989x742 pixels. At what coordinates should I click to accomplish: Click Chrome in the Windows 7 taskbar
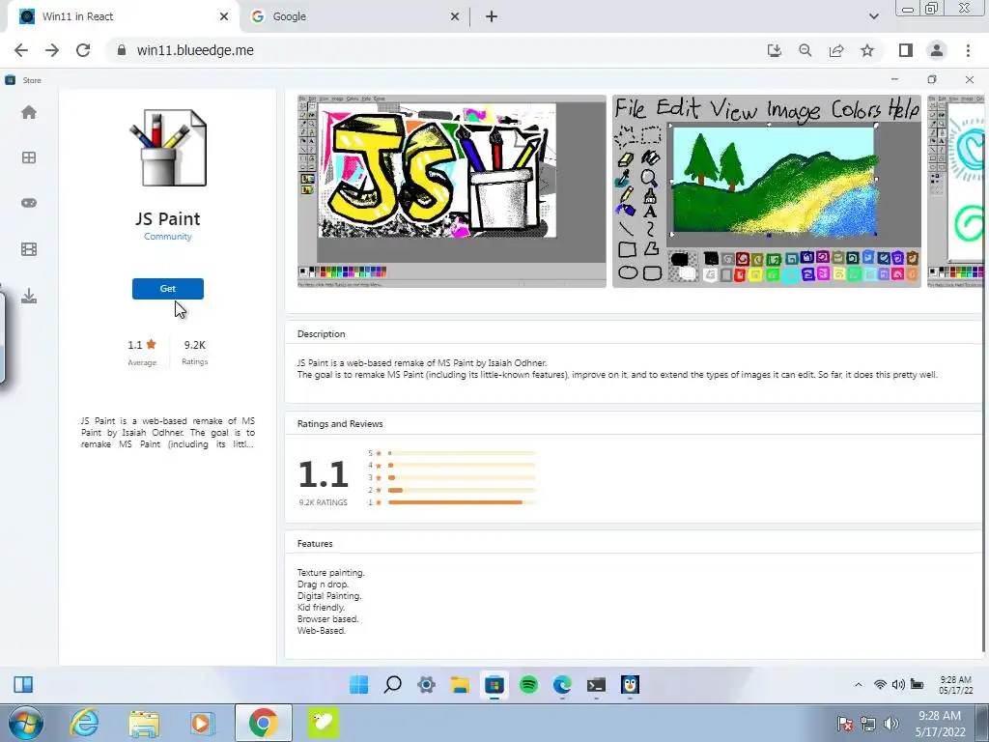coord(264,723)
